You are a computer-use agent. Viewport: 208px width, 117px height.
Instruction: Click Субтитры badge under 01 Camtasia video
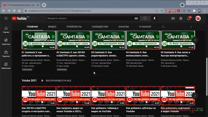point(27,70)
